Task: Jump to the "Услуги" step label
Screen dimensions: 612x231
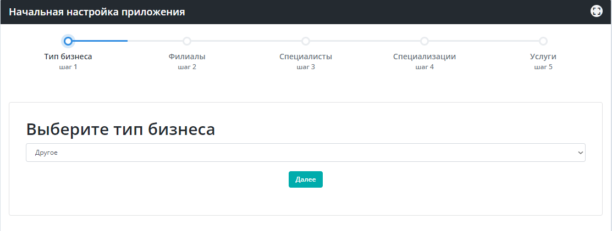Action: (x=543, y=57)
